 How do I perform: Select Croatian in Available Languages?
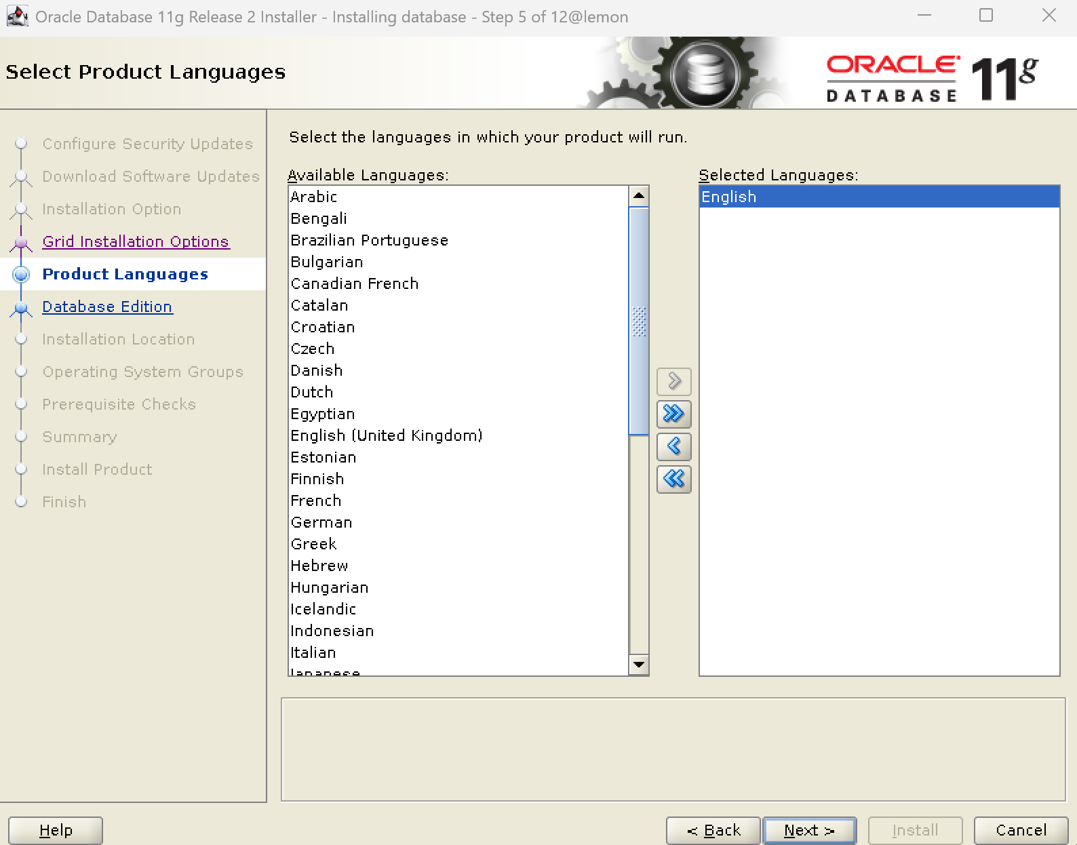(x=458, y=327)
